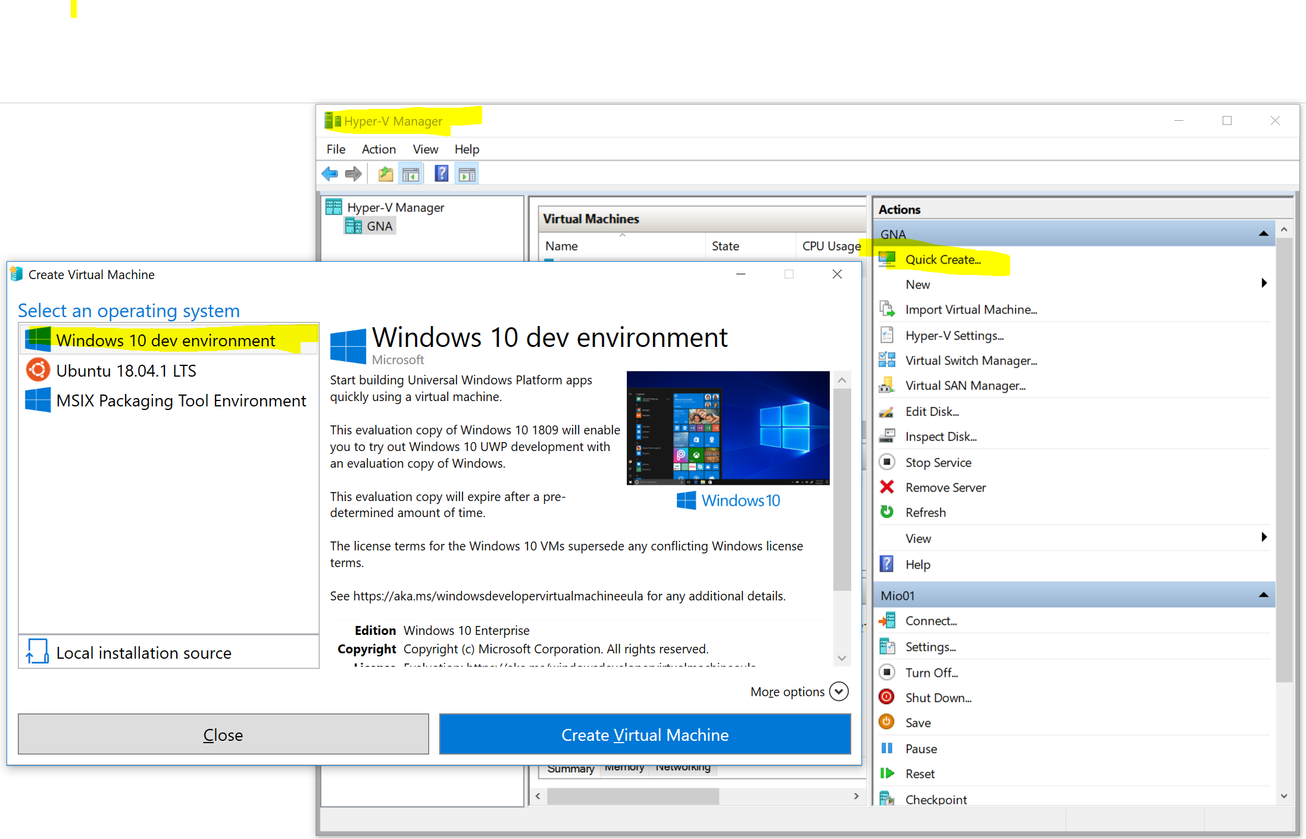The height and width of the screenshot is (839, 1306).
Task: Click the Turn Off icon
Action: coord(887,672)
